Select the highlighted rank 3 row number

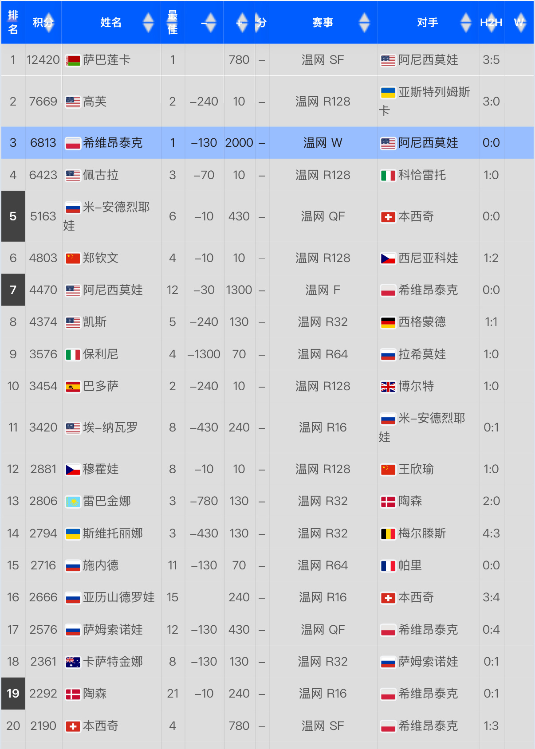point(13,143)
